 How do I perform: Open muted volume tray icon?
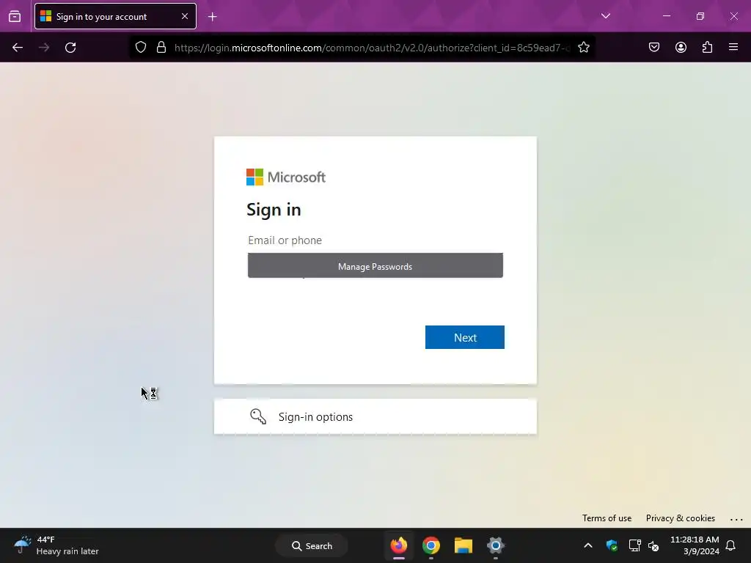point(653,545)
